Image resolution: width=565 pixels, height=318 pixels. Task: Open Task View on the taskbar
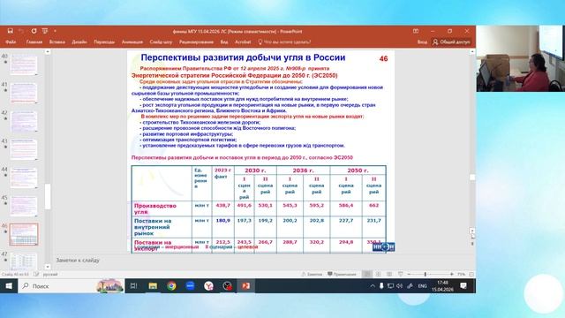pyautogui.click(x=133, y=286)
